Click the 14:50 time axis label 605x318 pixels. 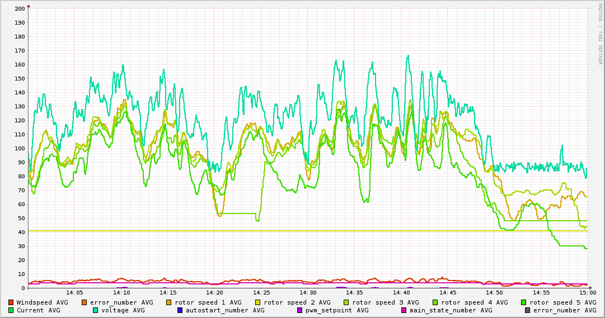click(495, 293)
